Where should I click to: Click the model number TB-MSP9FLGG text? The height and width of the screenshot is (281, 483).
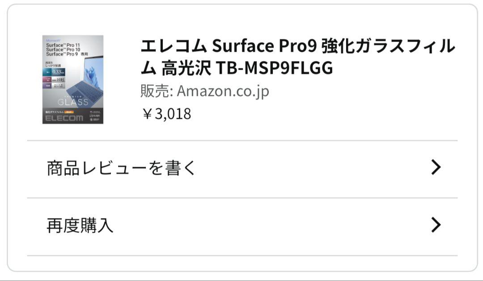(275, 68)
